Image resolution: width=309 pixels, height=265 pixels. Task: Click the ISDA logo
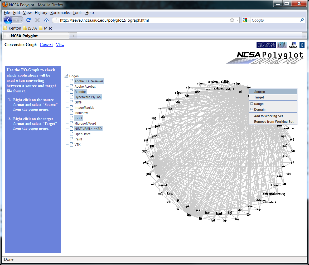click(x=282, y=45)
